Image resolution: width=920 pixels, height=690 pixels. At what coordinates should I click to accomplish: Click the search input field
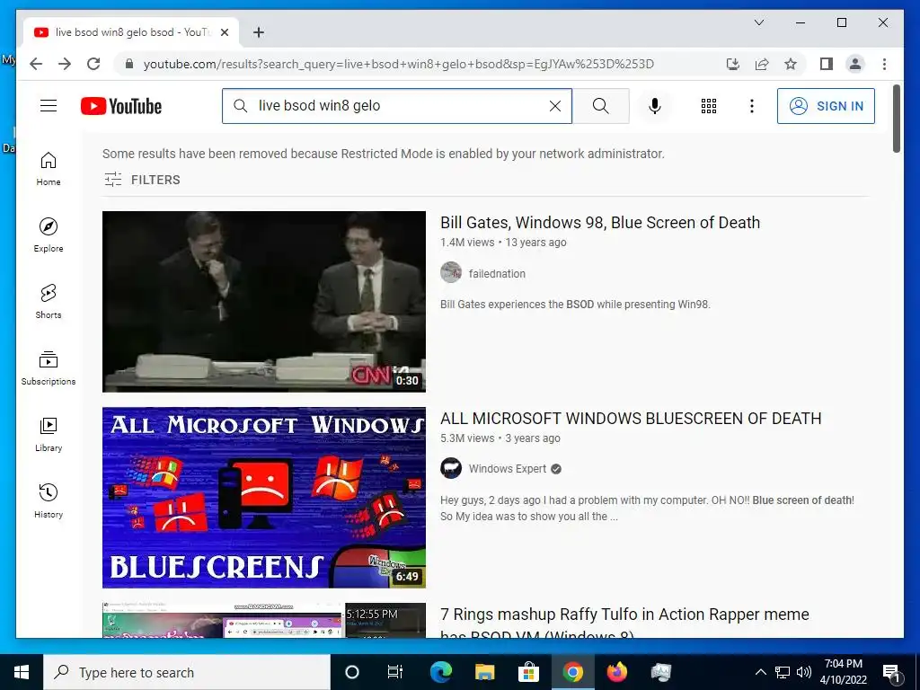(396, 106)
